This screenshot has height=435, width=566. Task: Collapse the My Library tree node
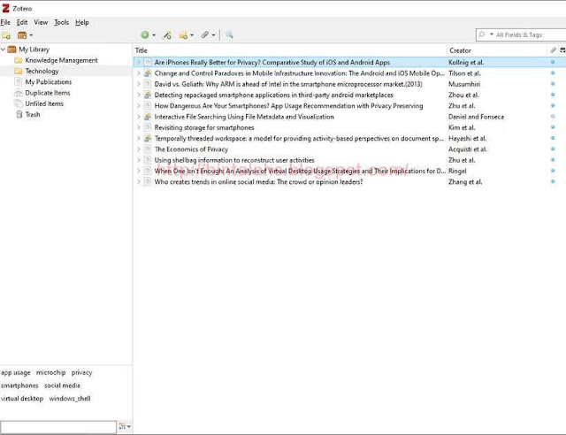point(4,50)
